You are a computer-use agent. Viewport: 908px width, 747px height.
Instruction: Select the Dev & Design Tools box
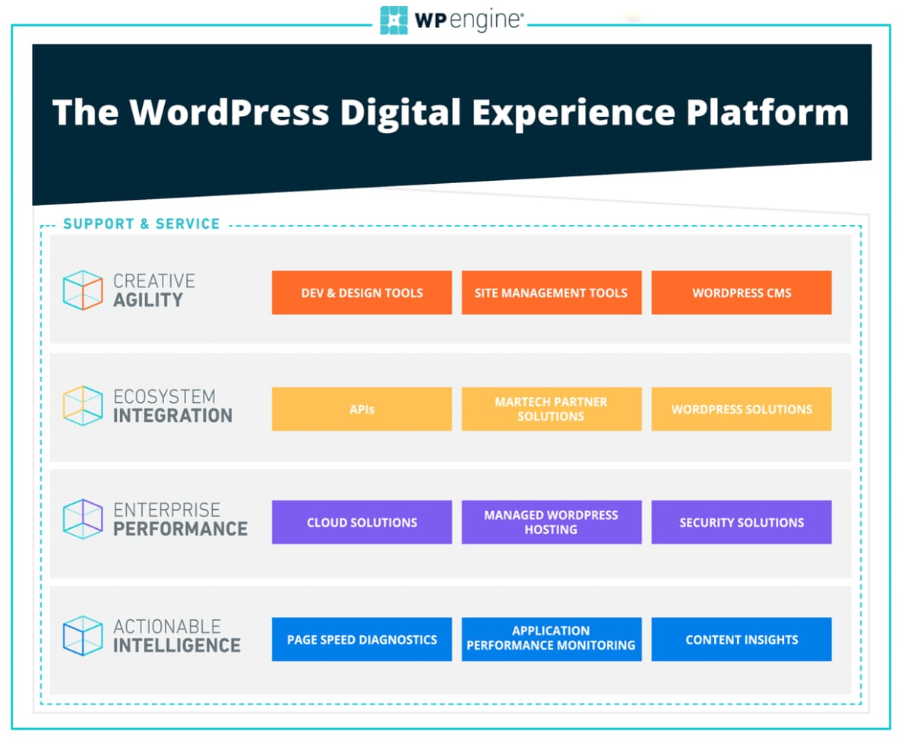tap(362, 293)
